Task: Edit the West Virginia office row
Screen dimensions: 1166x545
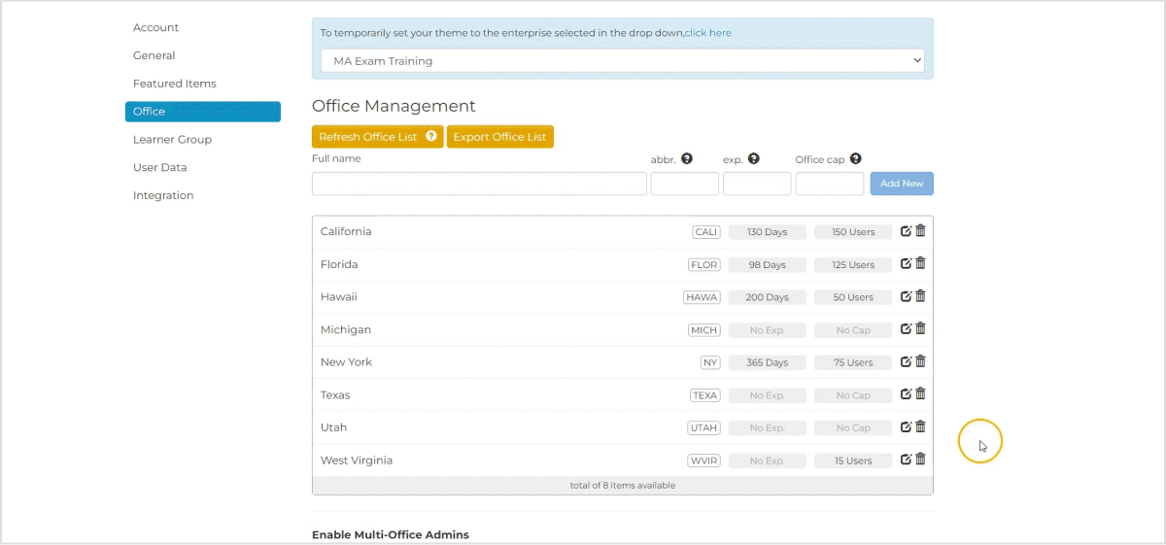Action: (x=906, y=460)
